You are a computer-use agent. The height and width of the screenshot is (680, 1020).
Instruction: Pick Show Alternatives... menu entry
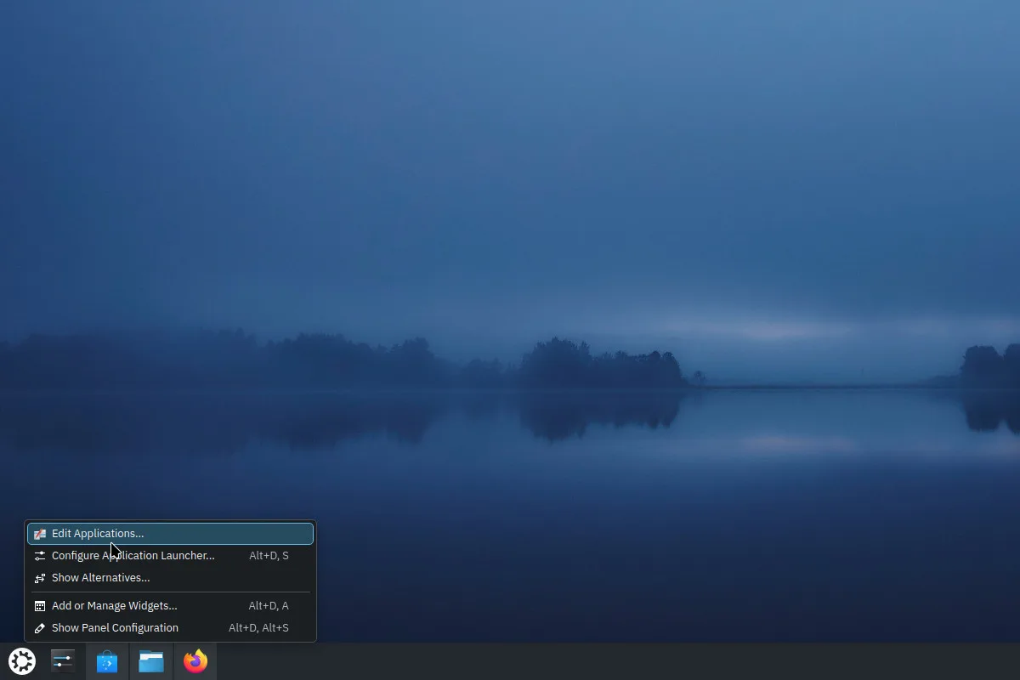(170, 578)
